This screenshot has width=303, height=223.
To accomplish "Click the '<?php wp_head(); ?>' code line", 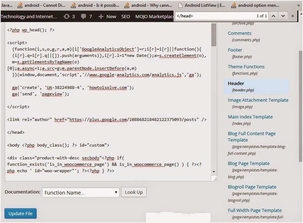I will pos(31,30).
